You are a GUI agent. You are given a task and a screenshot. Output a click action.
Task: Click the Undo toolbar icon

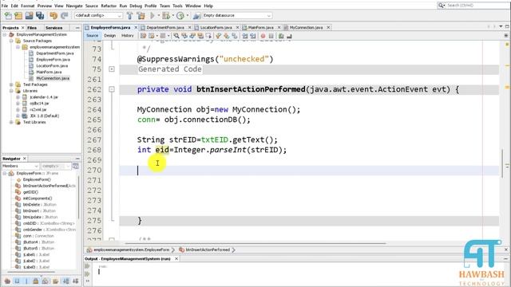(x=53, y=15)
